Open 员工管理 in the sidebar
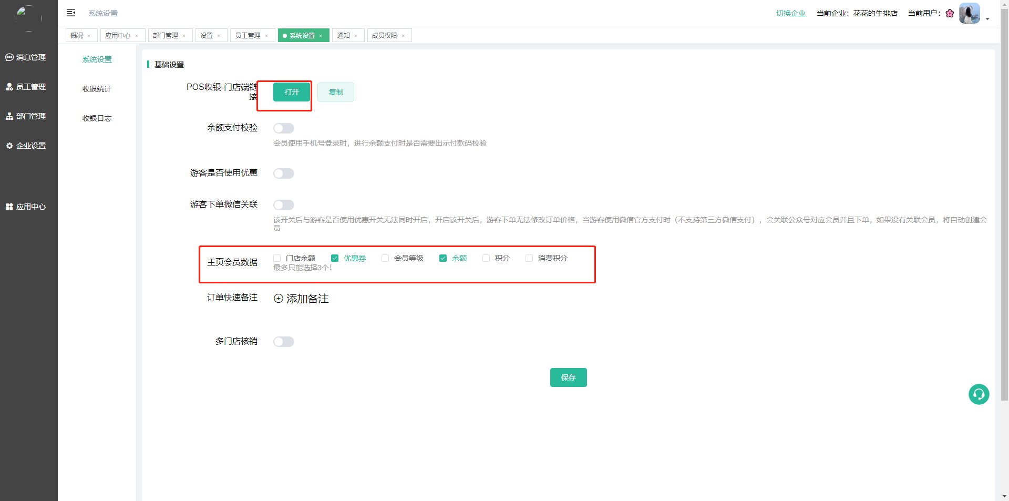 coord(26,87)
